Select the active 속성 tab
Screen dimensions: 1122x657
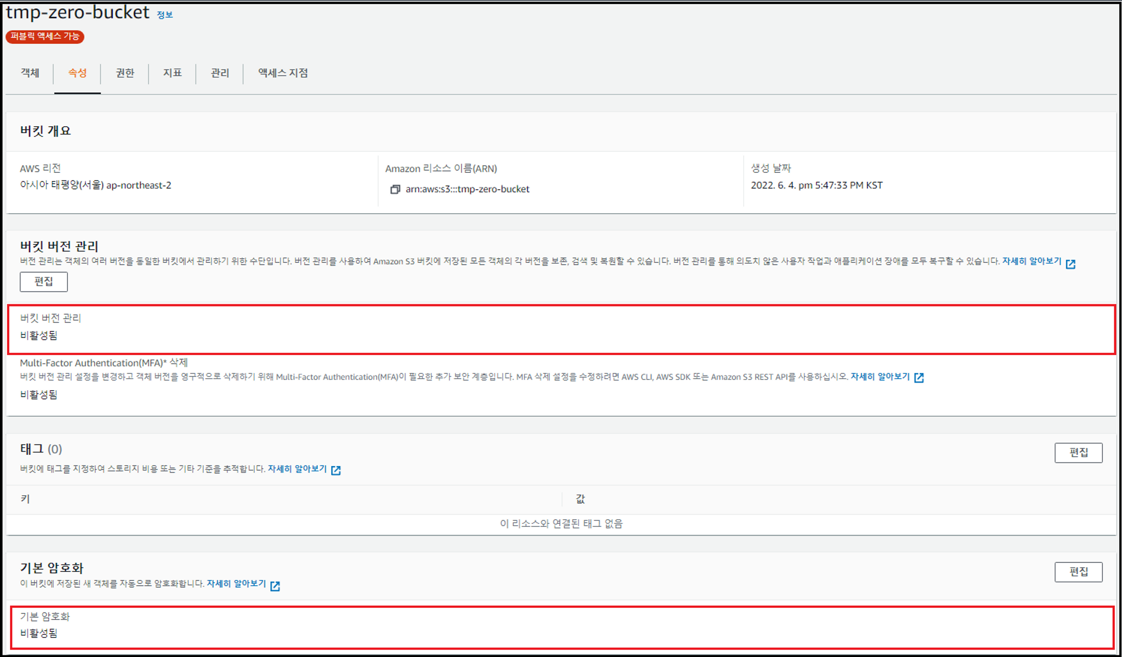pos(77,73)
